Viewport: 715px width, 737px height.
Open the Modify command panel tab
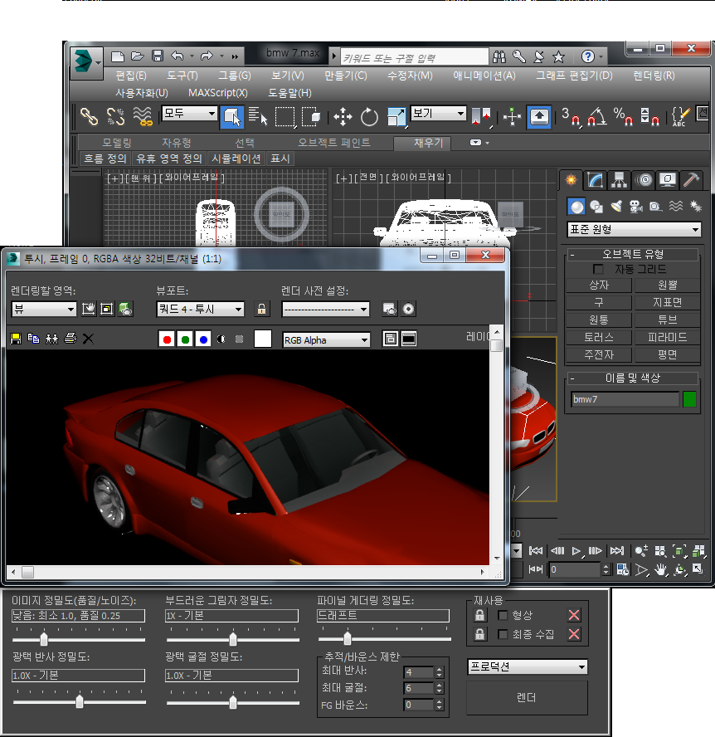(596, 180)
